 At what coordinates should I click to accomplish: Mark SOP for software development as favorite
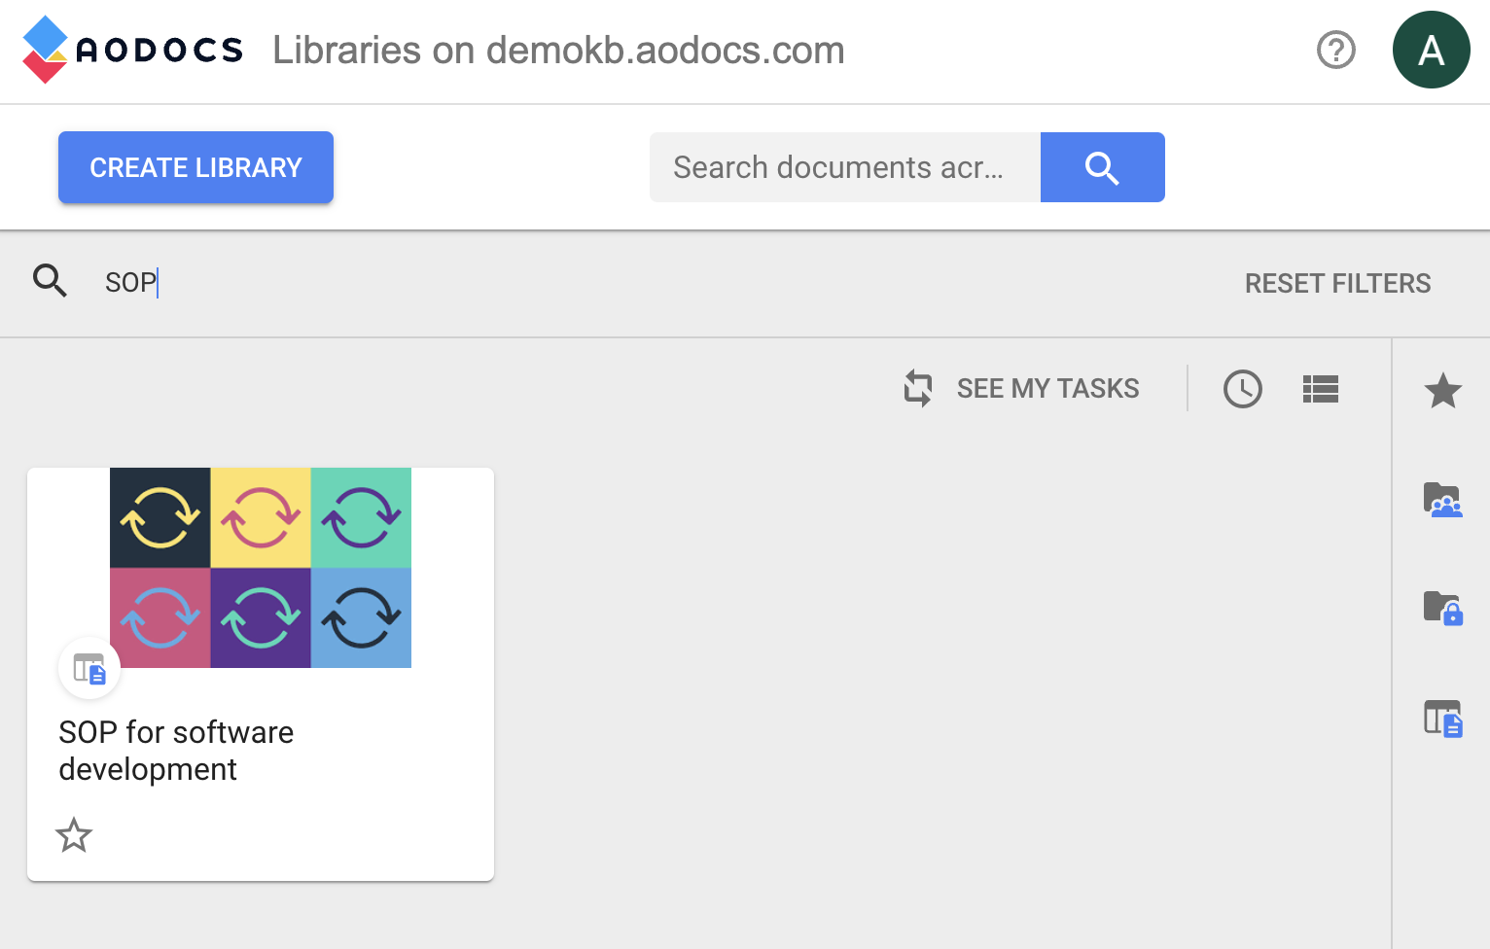[x=74, y=835]
